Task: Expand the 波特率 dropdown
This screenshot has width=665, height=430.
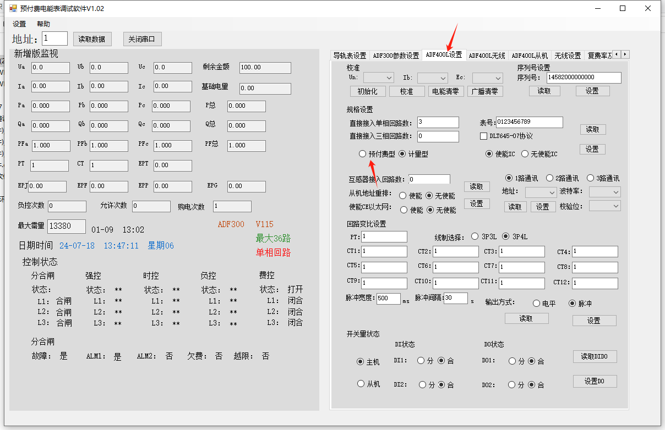Action: coord(604,192)
